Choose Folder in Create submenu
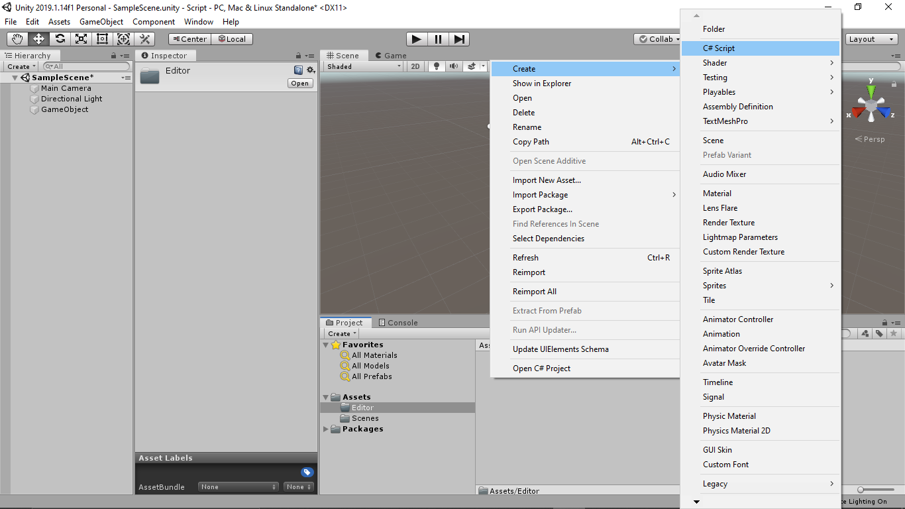The height and width of the screenshot is (509, 905). pos(761,29)
